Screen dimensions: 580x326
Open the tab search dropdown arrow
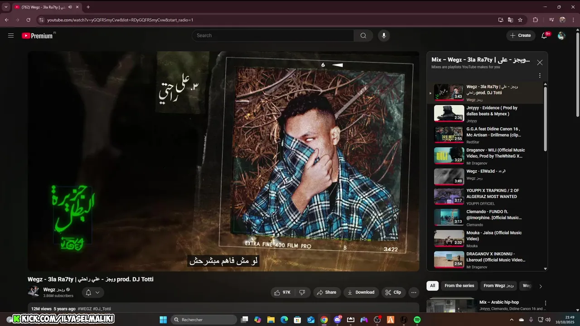[x=6, y=7]
